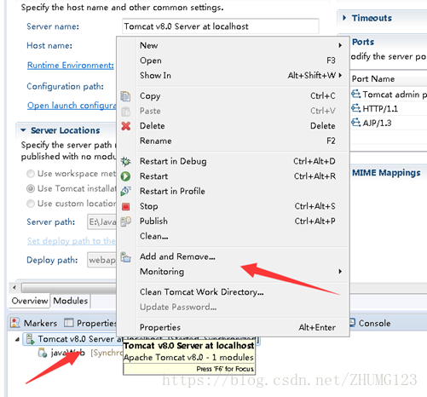Switch to the Modules tab
Screen dimensions: 427x397
coord(71,301)
